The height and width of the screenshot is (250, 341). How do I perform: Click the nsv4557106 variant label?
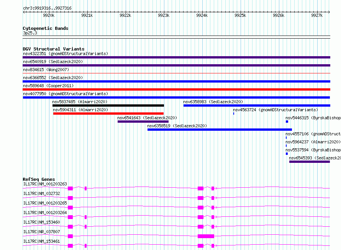pos(313,134)
